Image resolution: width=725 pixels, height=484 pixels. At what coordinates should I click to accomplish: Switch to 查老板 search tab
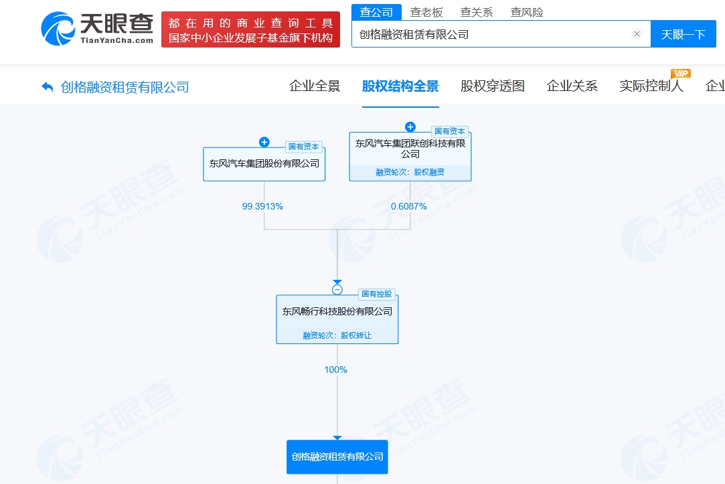coord(426,12)
